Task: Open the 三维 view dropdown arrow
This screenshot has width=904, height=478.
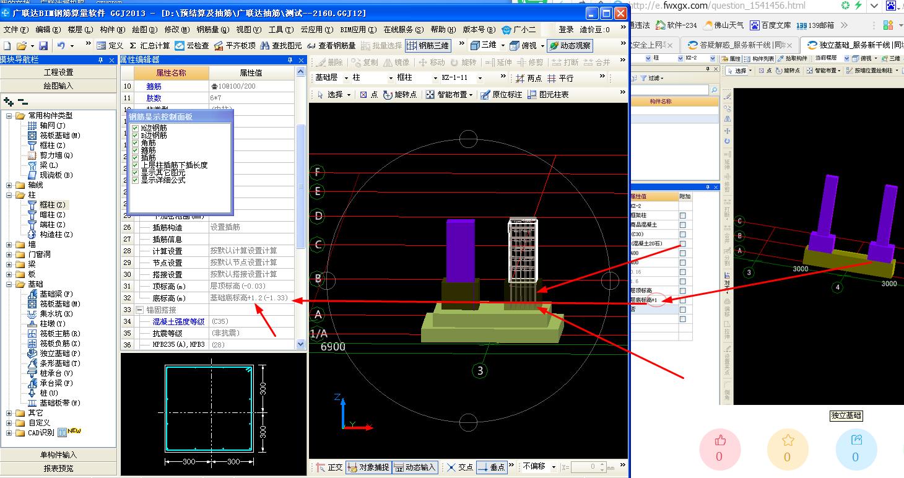Action: (x=503, y=46)
